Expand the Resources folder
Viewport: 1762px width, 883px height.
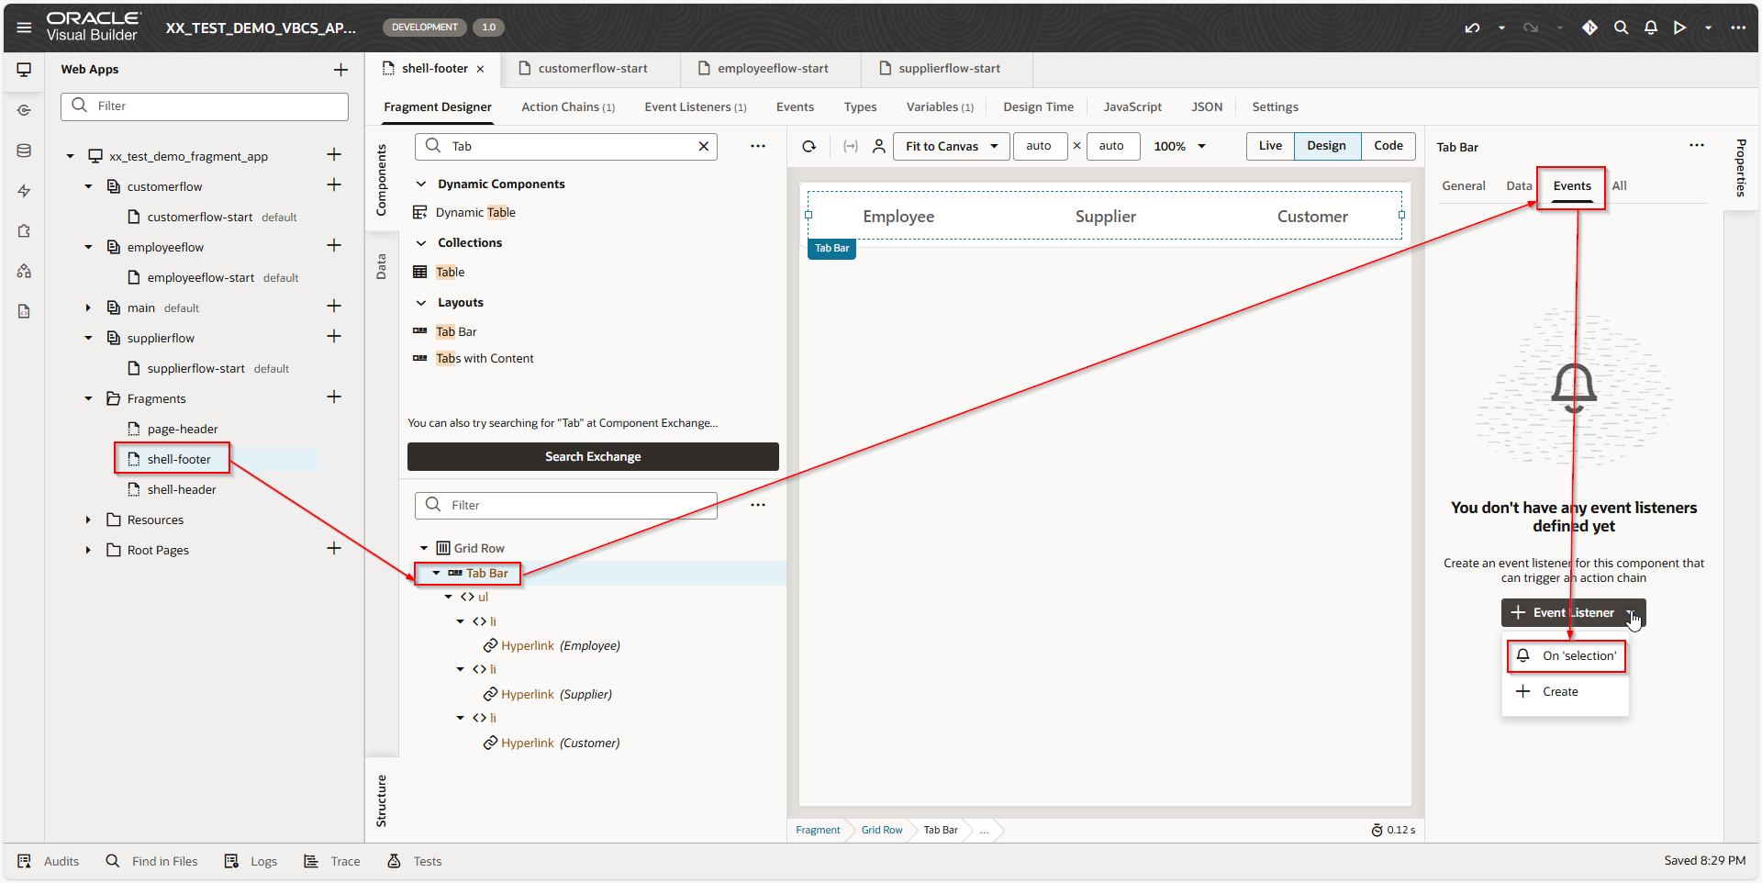coord(88,520)
